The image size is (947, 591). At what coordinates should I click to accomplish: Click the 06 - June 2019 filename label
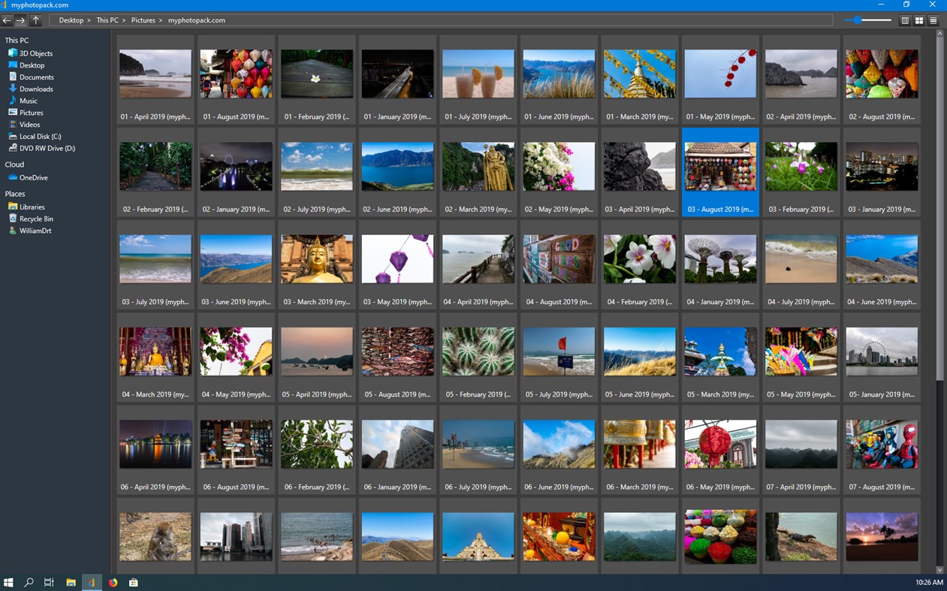point(559,487)
